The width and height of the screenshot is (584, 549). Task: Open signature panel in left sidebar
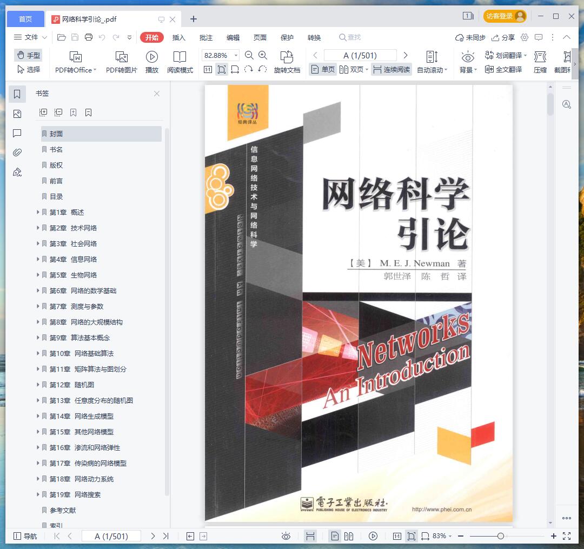click(17, 172)
